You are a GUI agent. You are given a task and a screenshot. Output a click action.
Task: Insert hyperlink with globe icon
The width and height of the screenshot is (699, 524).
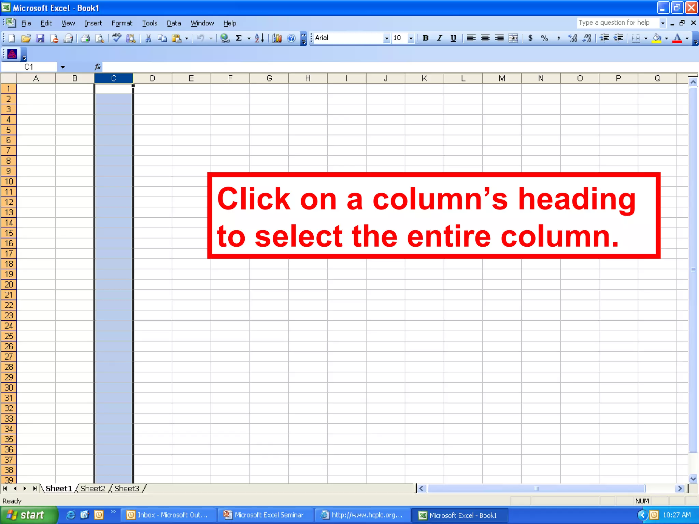pos(225,38)
